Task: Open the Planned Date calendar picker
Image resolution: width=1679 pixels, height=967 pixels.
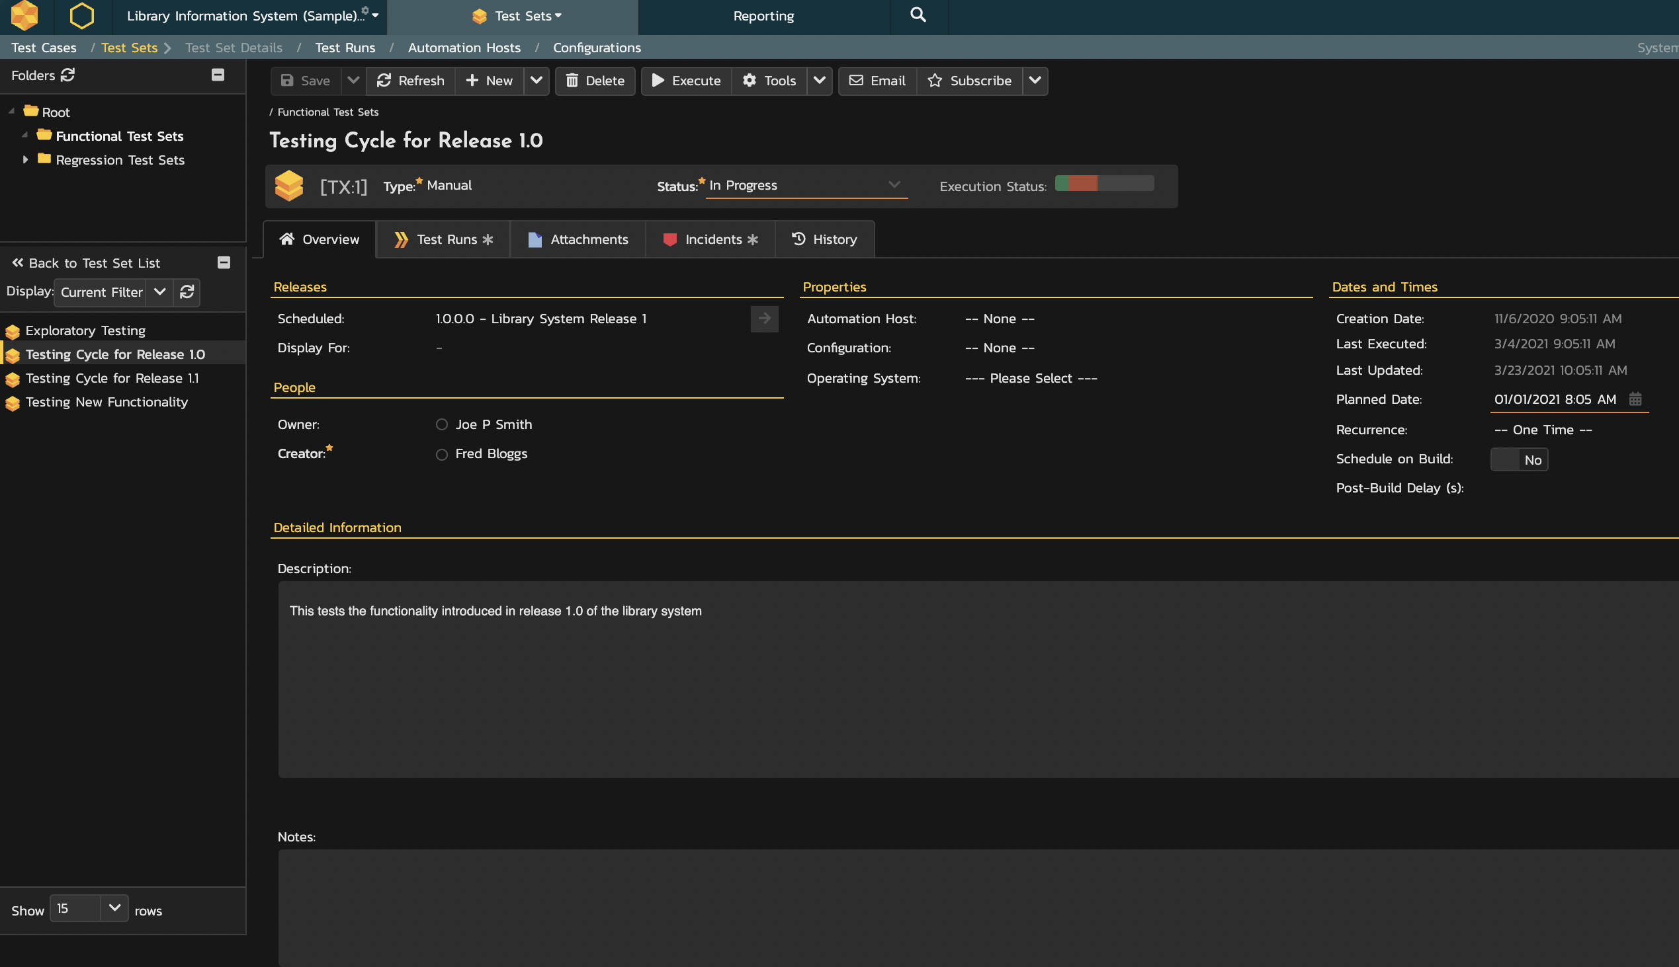Action: point(1635,399)
